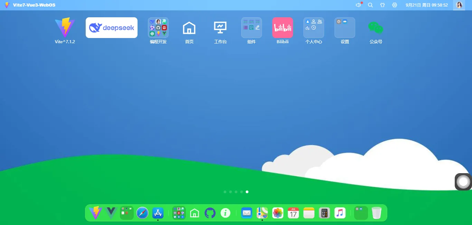
Task: Open the 公众号 WeChat icon
Action: (x=376, y=28)
